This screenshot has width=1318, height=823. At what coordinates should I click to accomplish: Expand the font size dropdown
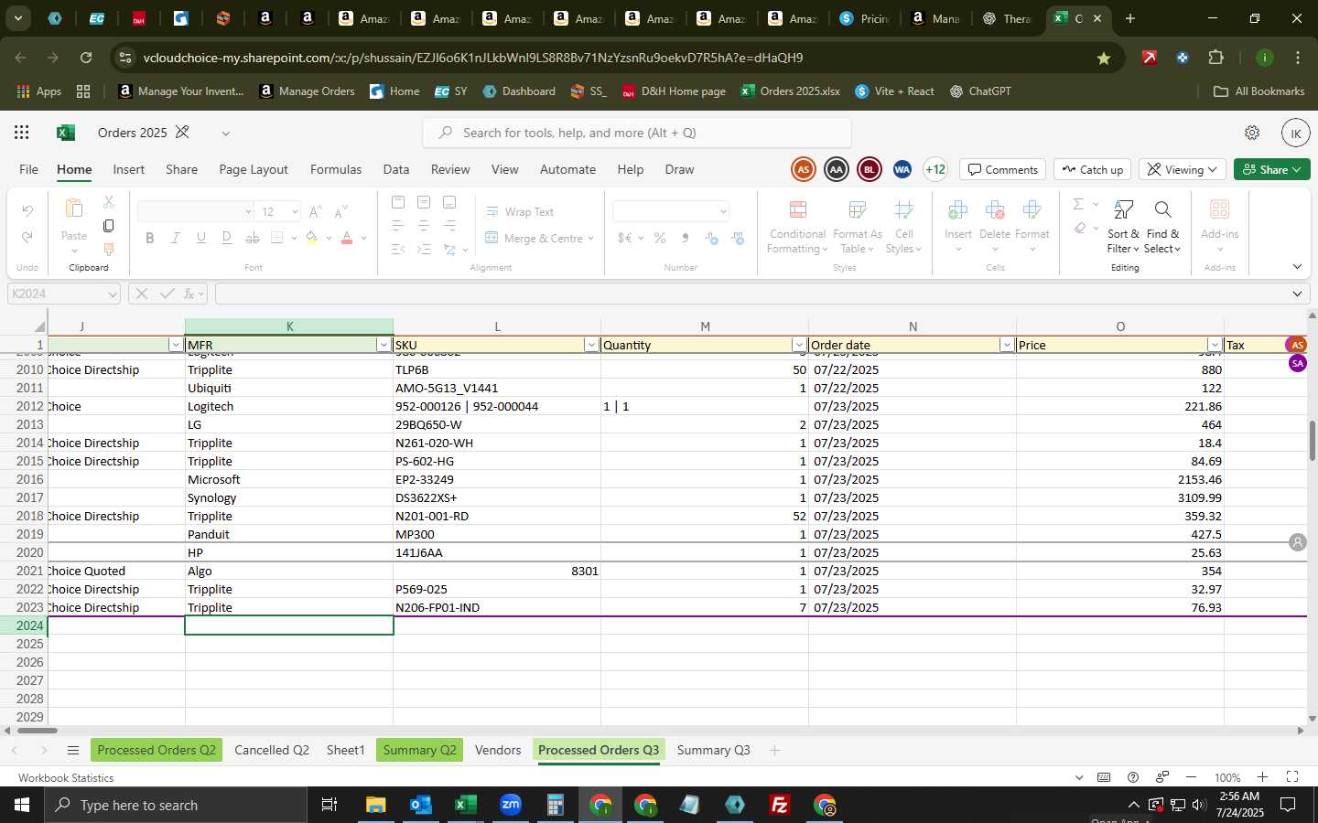295,212
